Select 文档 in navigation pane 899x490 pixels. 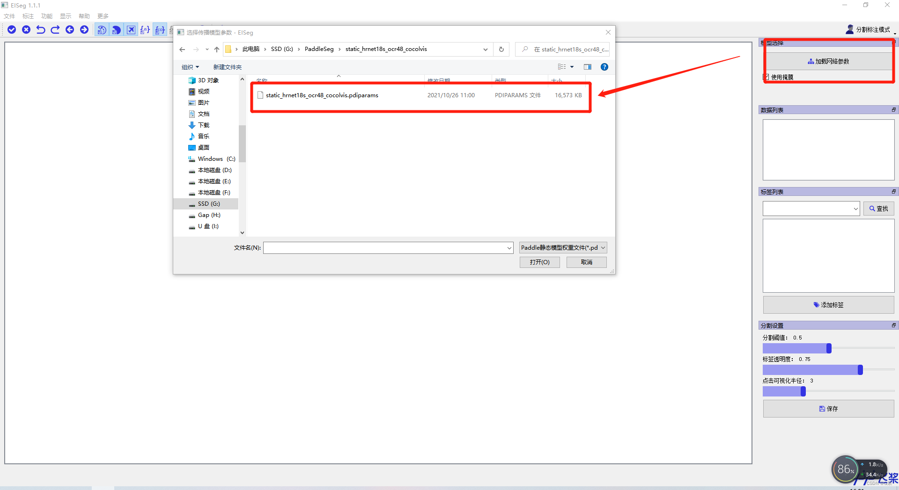point(204,114)
